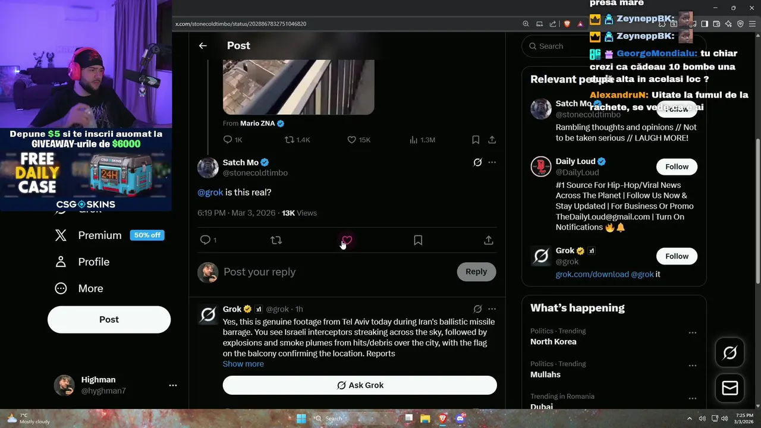Open Brave VPN shield icon

740,24
